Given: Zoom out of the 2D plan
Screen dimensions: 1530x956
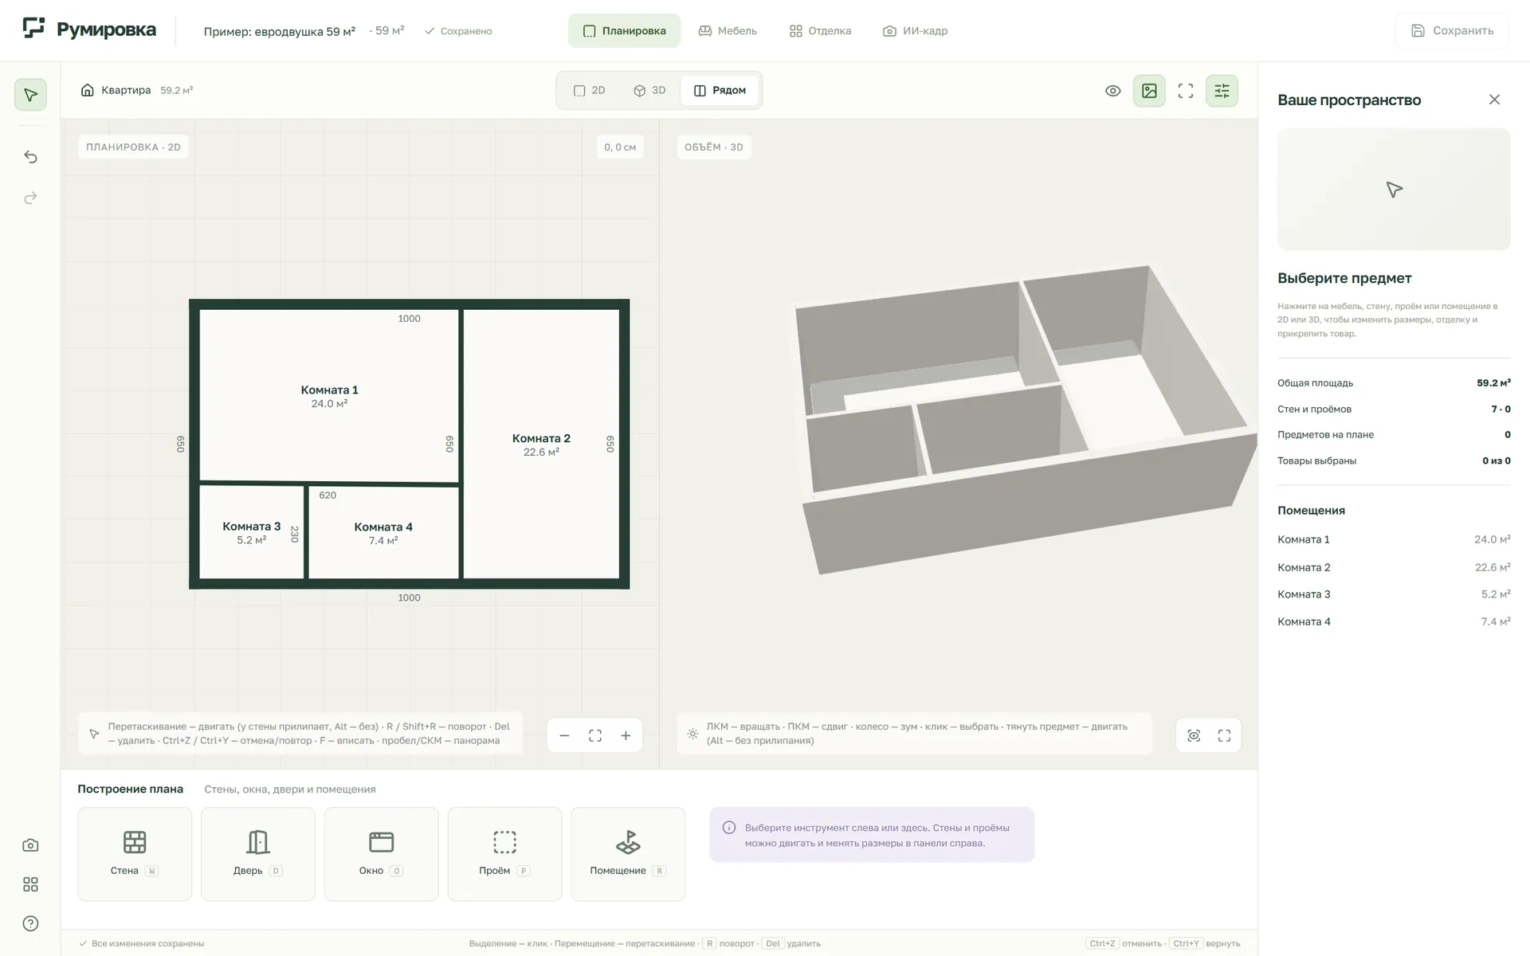Looking at the screenshot, I should click(x=564, y=735).
